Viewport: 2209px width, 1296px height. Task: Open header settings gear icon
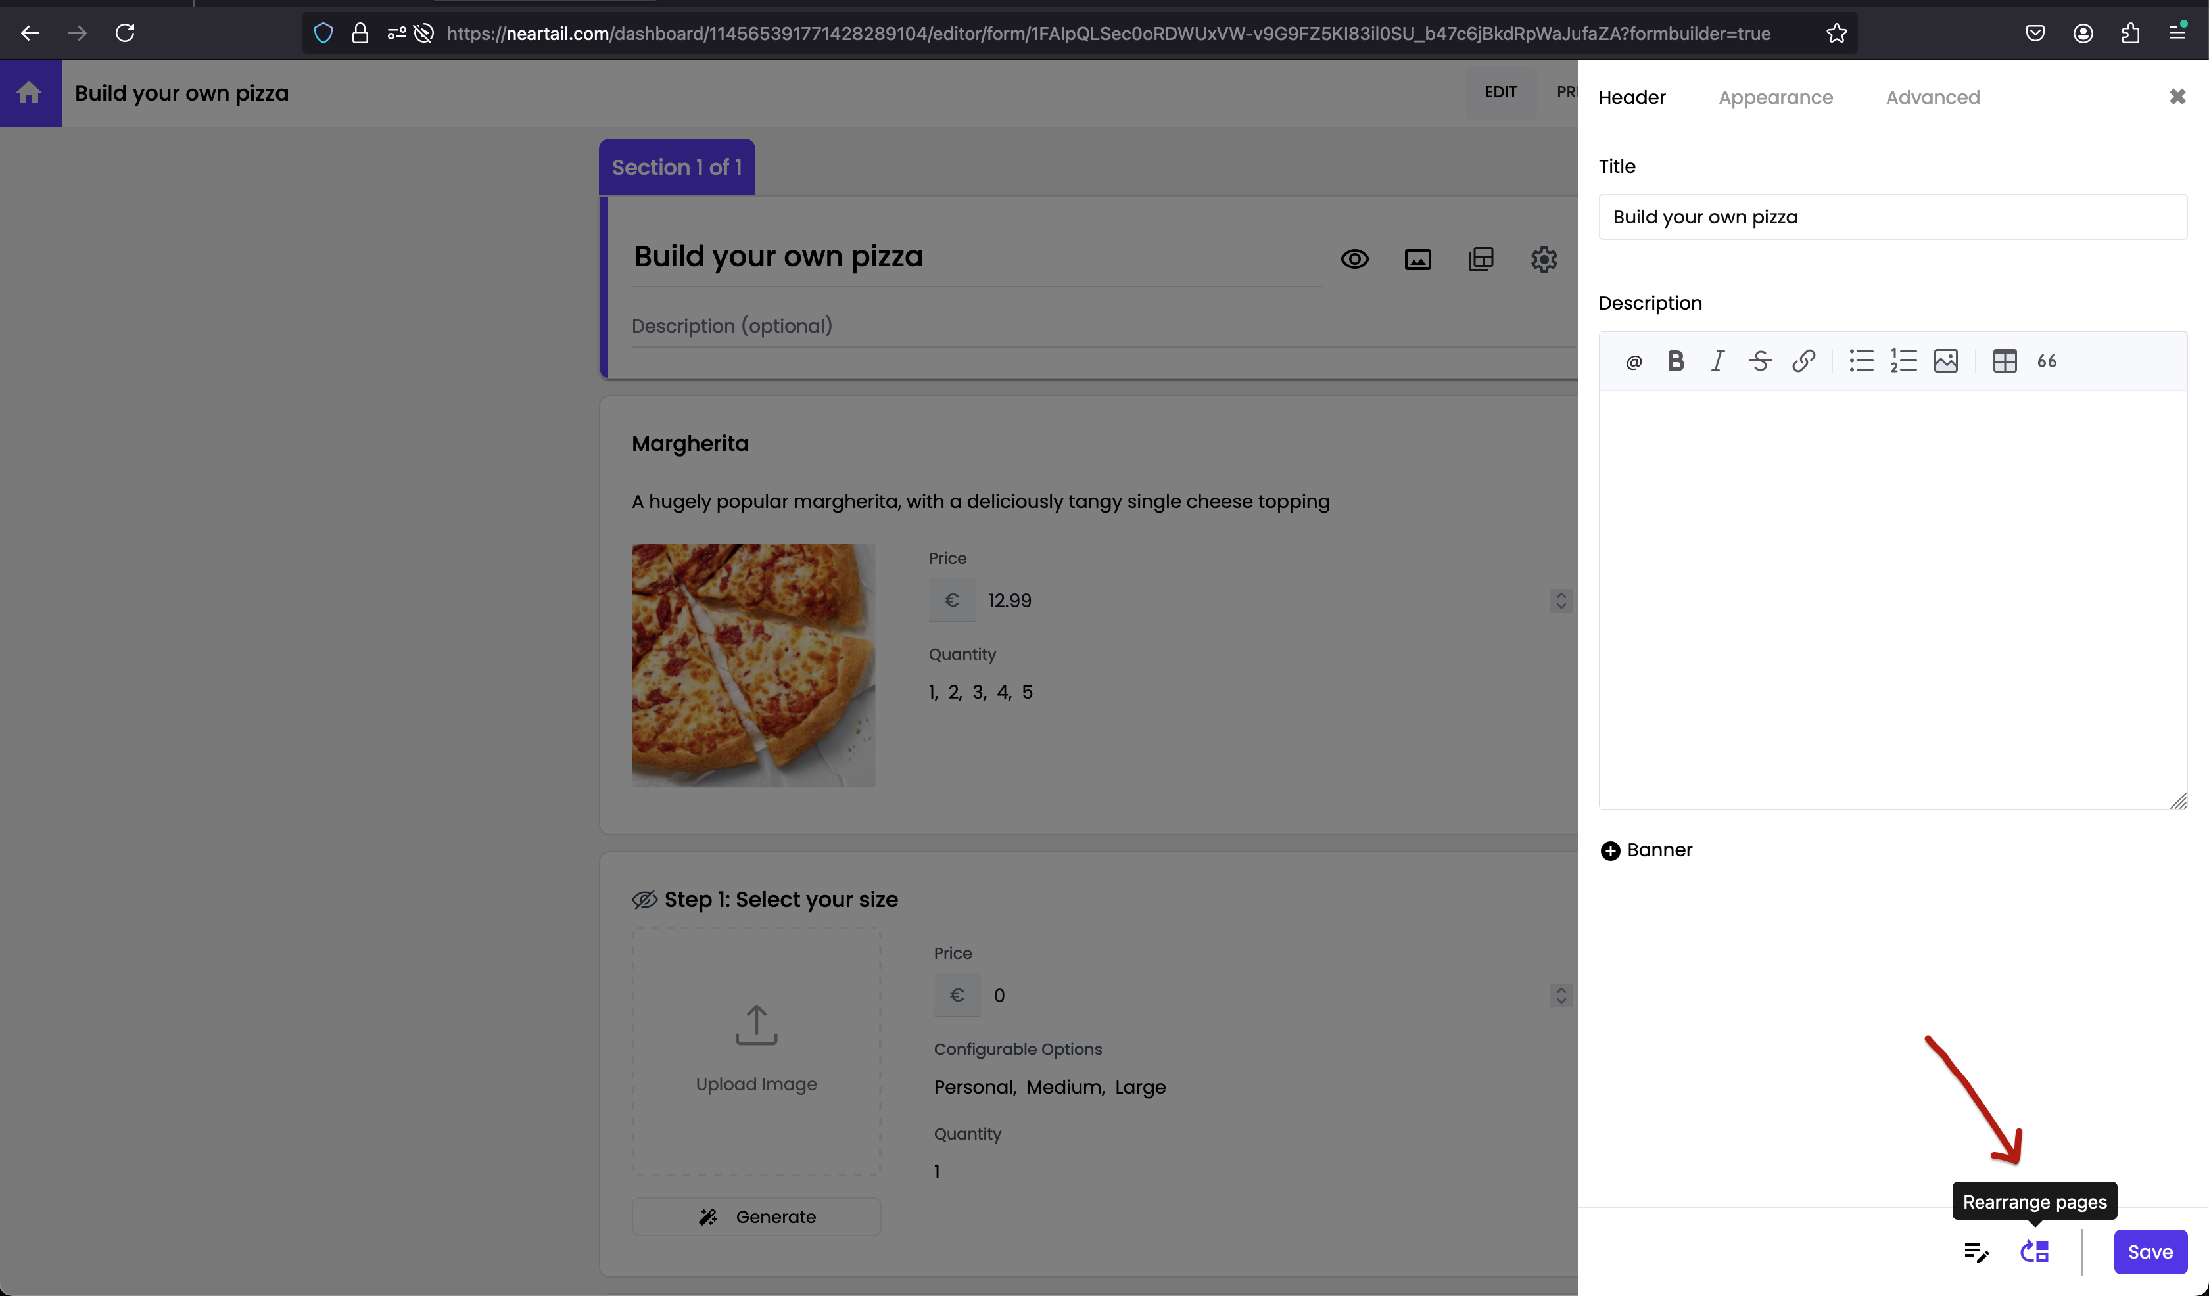point(1544,260)
